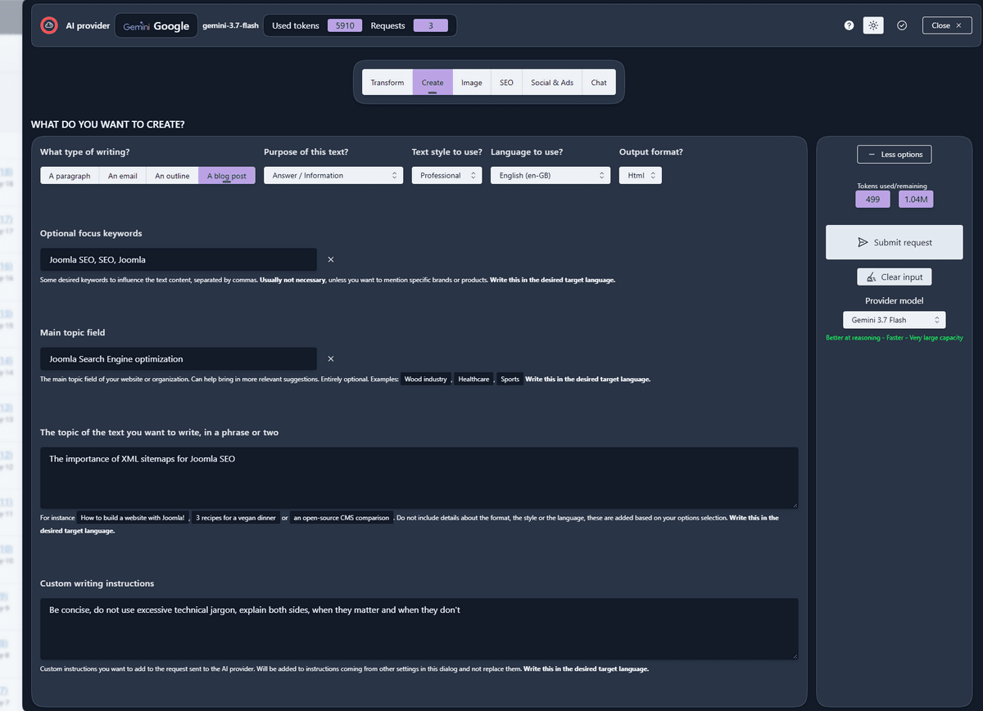Choose 'An outline' writing type

pos(173,176)
